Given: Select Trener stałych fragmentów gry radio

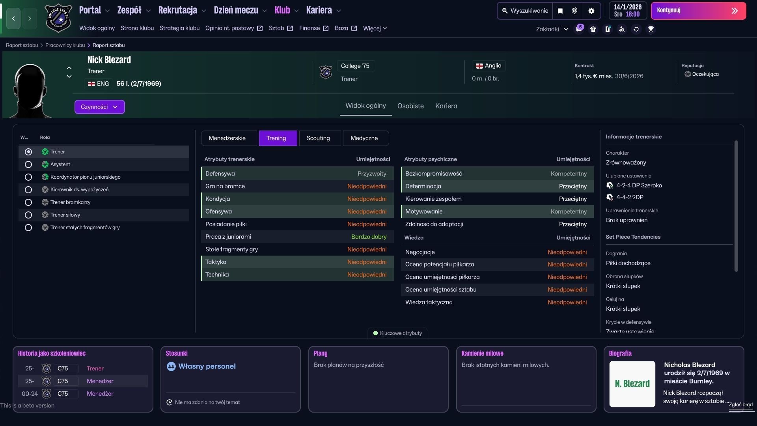Looking at the screenshot, I should [x=28, y=228].
